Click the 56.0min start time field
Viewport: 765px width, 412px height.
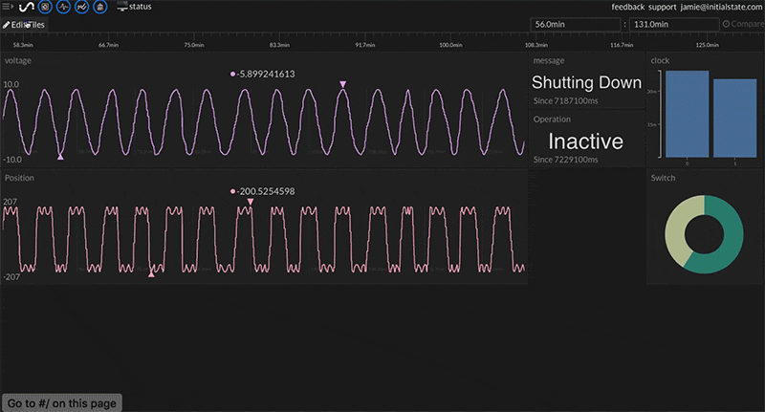tap(576, 24)
